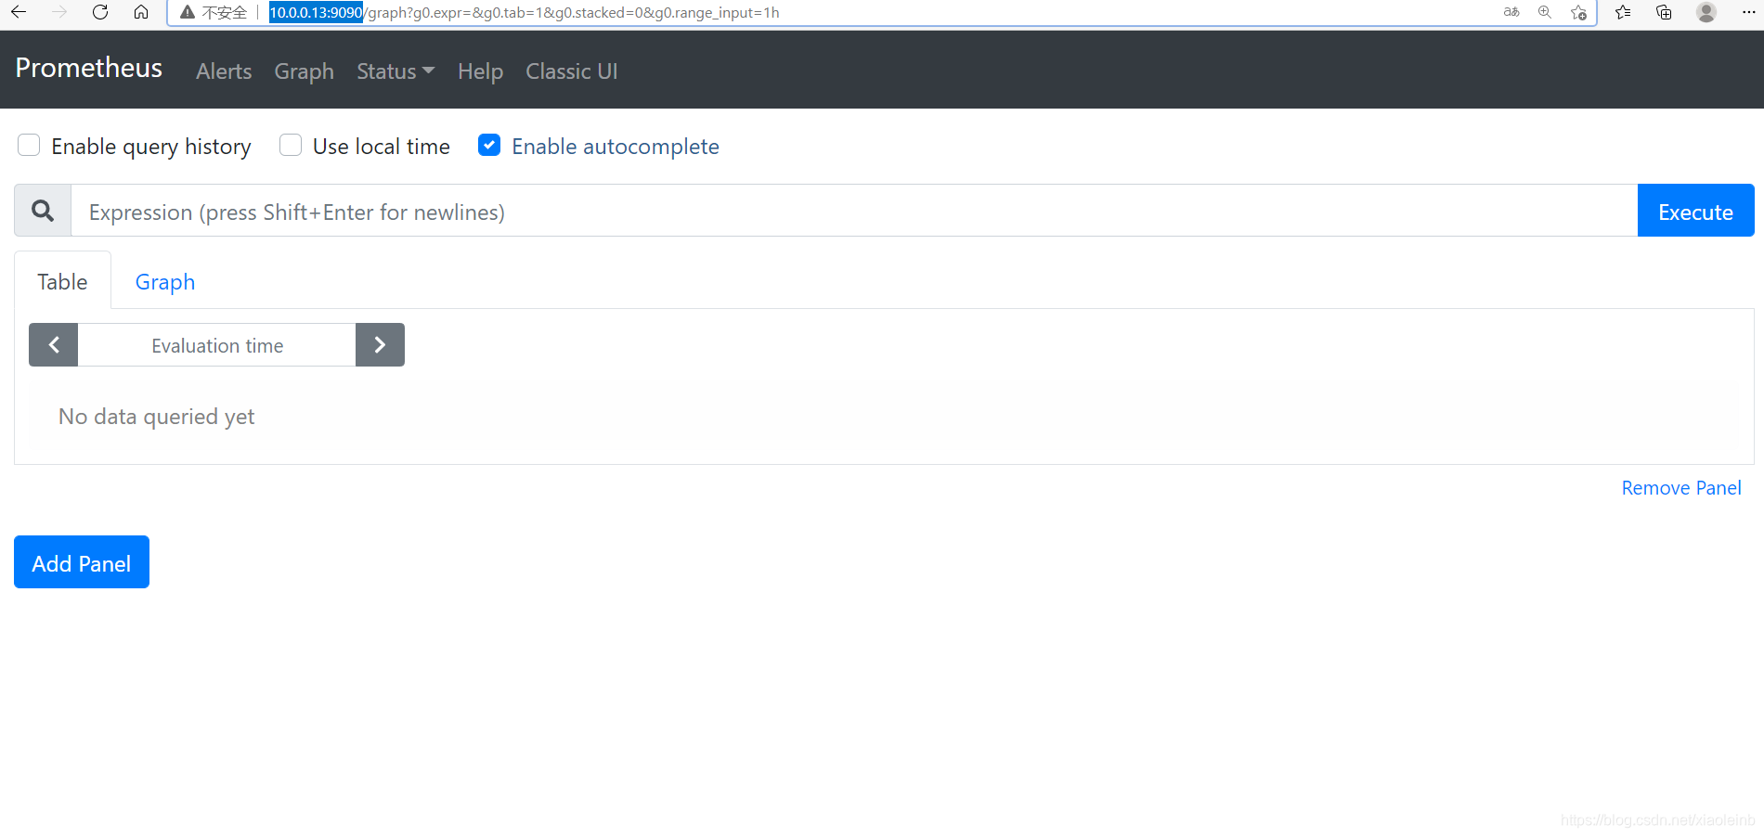1764x837 pixels.
Task: Go back using the browser back arrow
Action: 19,12
